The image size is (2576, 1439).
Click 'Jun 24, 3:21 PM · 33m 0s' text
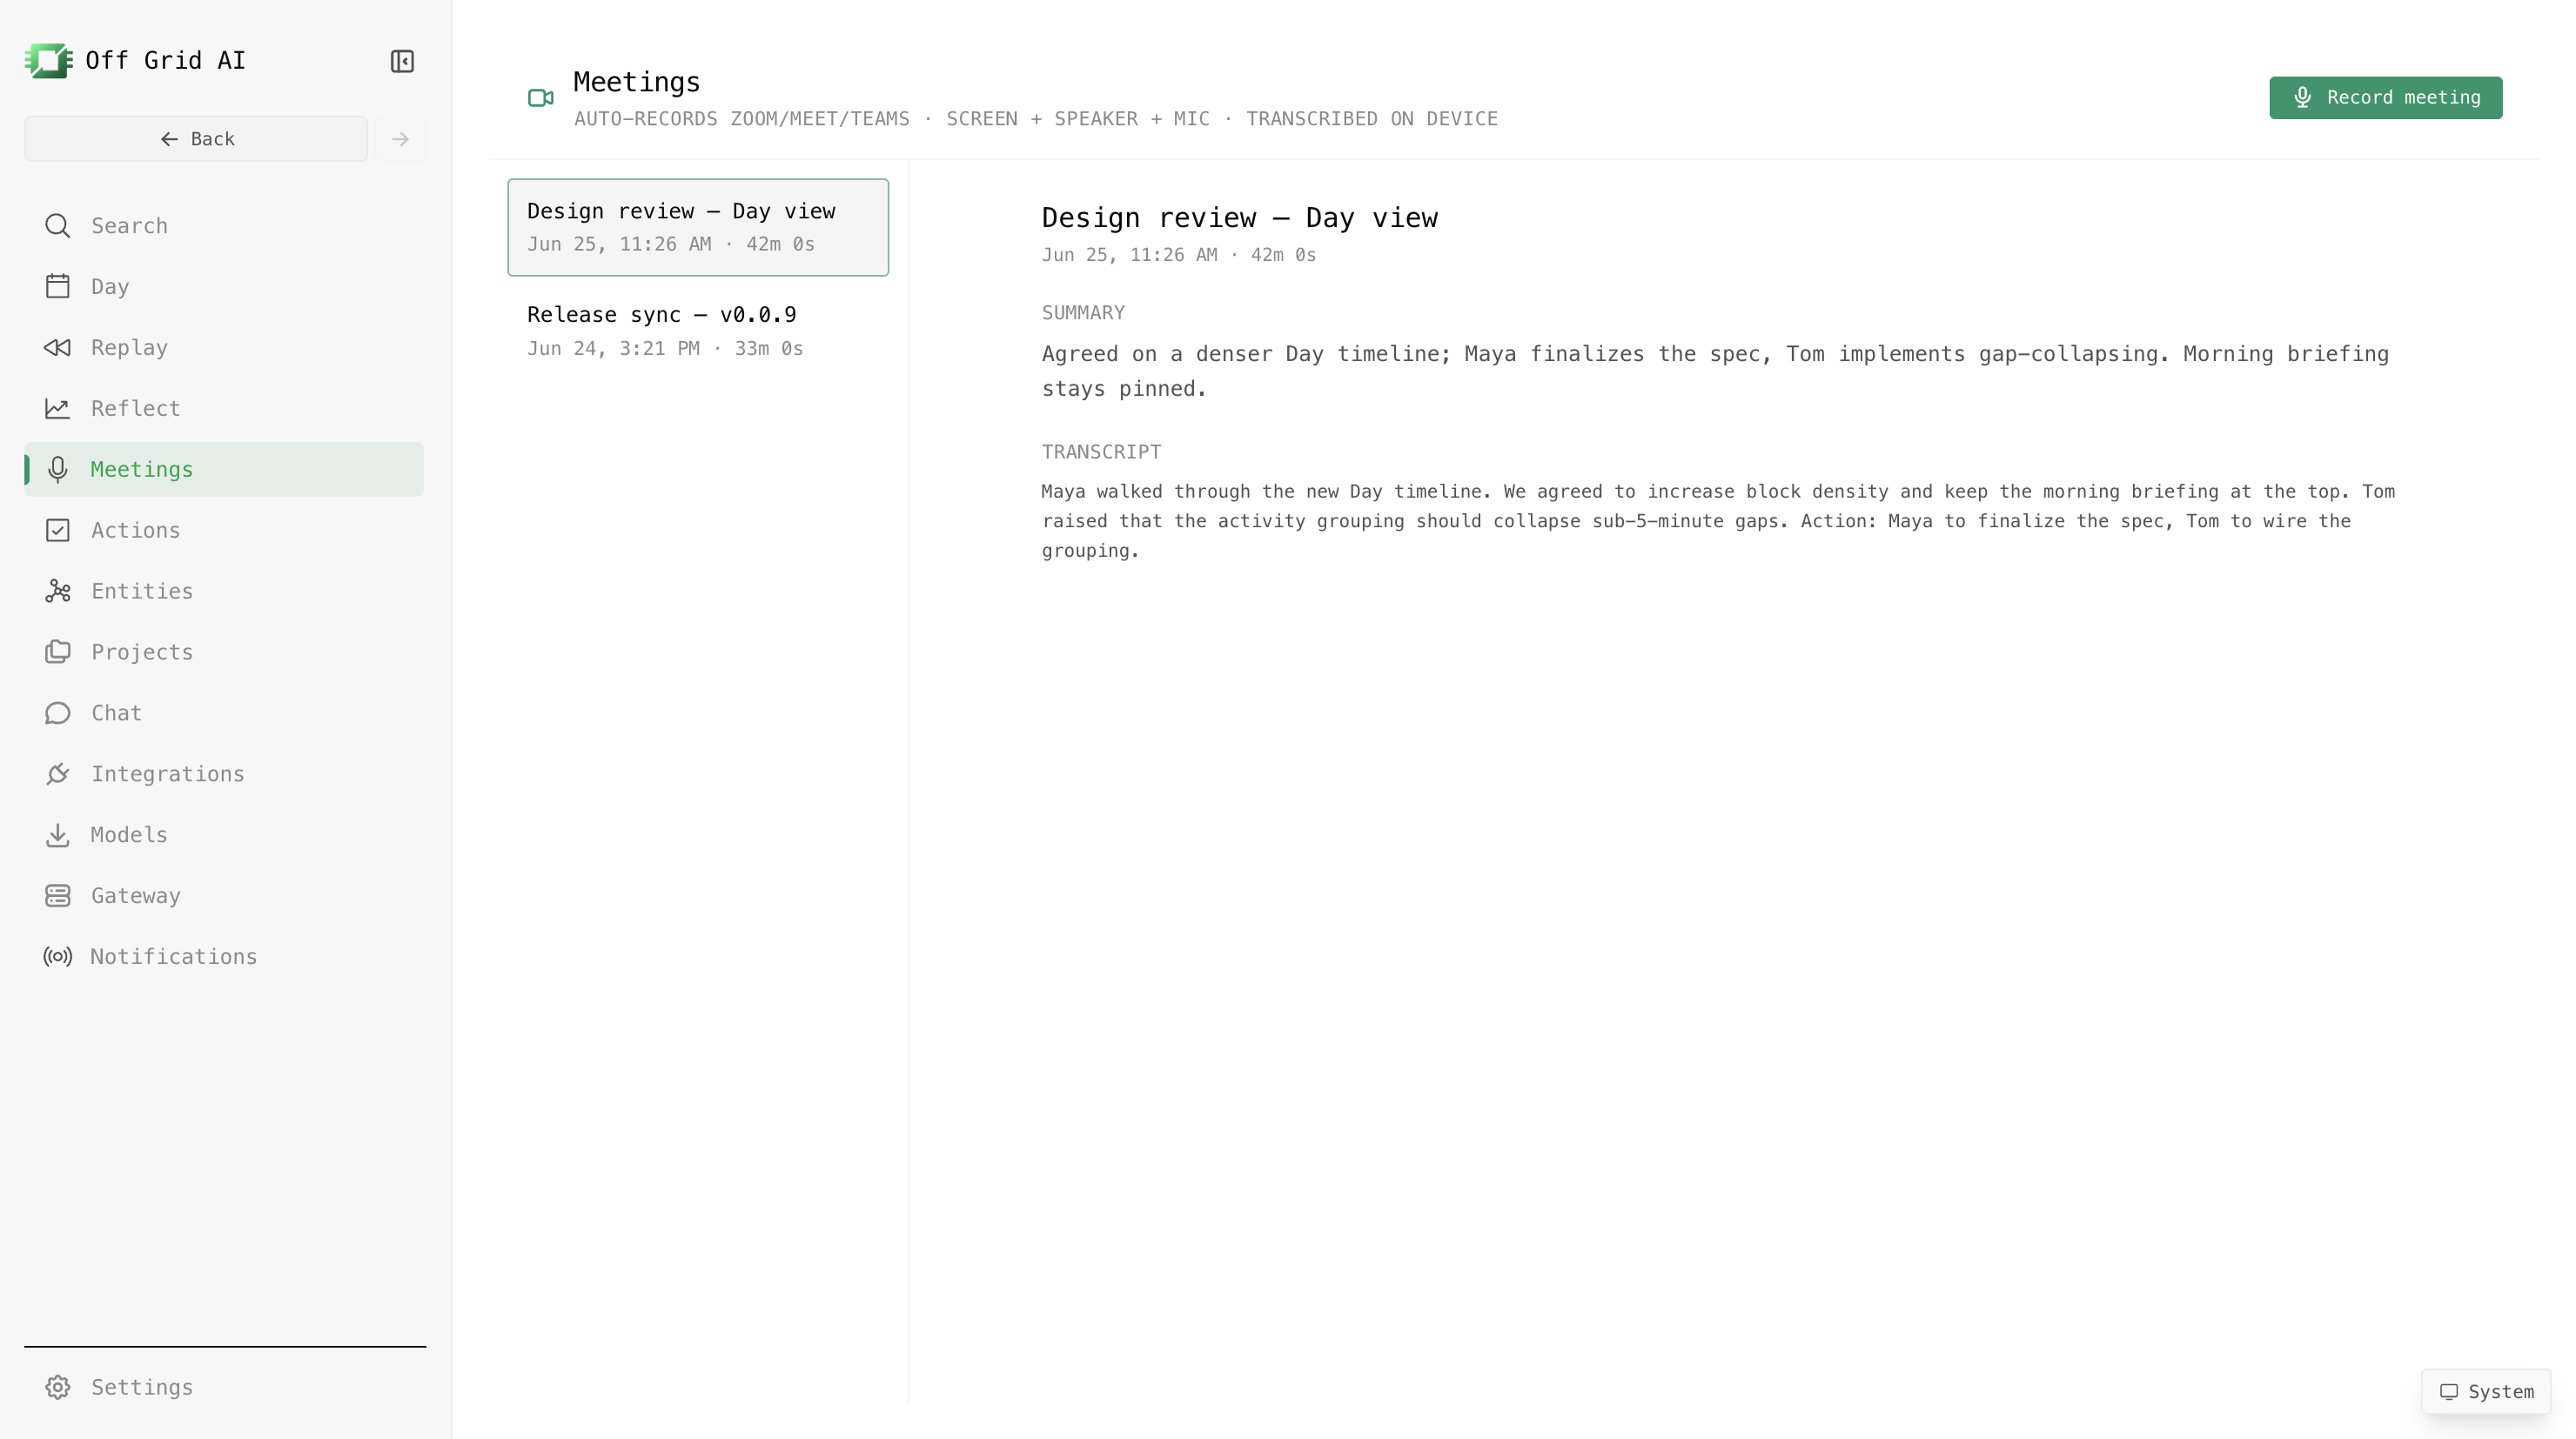665,349
